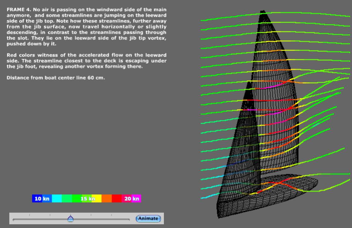Click the fifth tick mark on frame slider
This screenshot has height=228, width=352.
pyautogui.click(x=111, y=215)
